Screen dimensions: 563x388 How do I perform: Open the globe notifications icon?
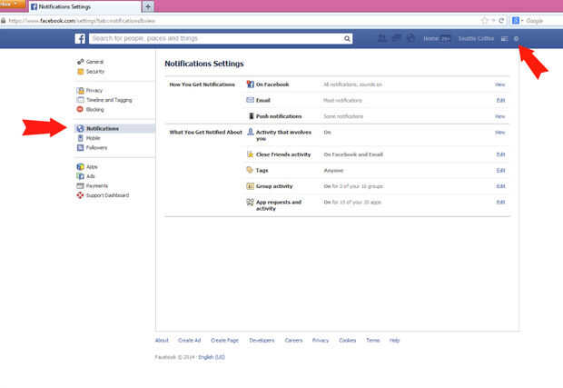tap(410, 38)
